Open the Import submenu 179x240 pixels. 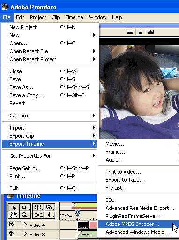pos(50,128)
